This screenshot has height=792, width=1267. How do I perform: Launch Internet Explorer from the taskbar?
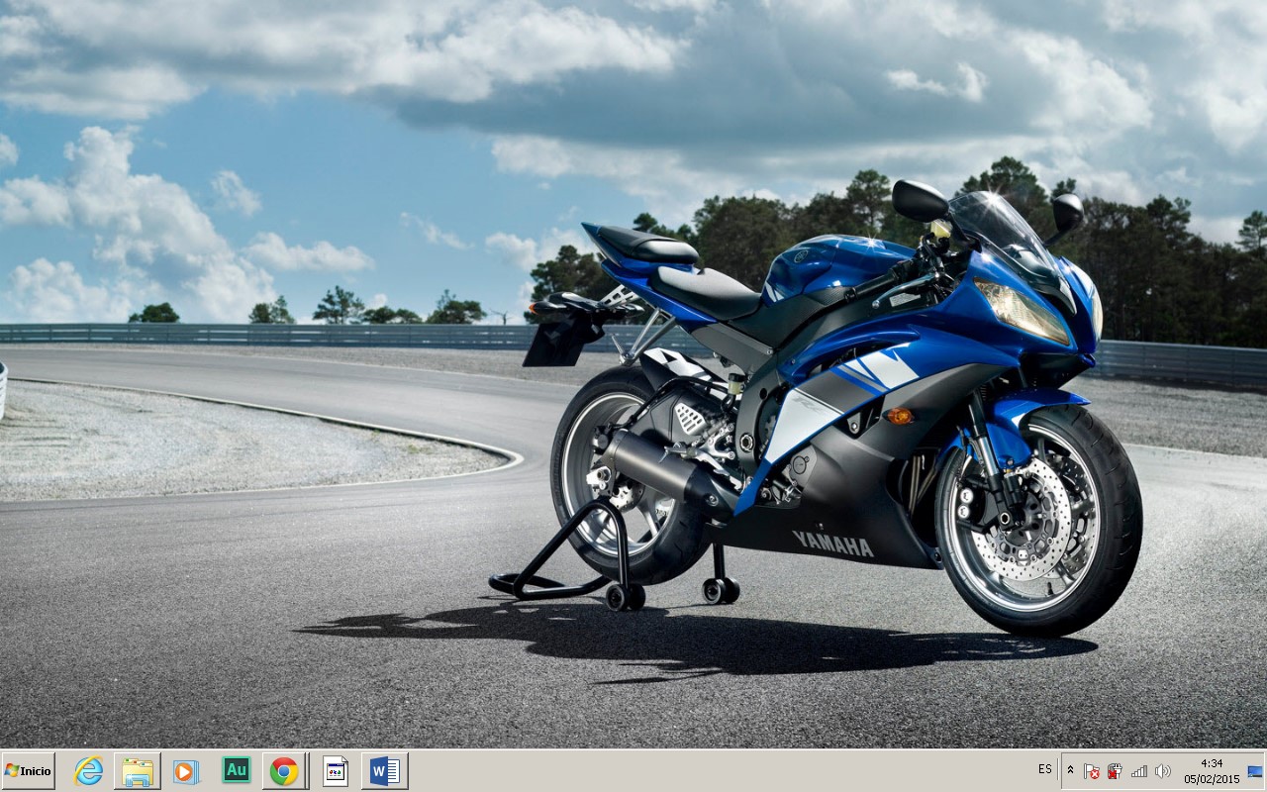[88, 770]
